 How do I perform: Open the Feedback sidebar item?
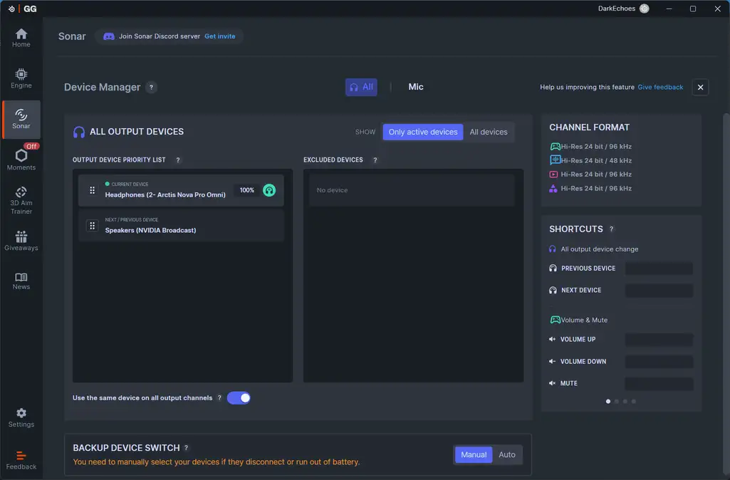[21, 460]
